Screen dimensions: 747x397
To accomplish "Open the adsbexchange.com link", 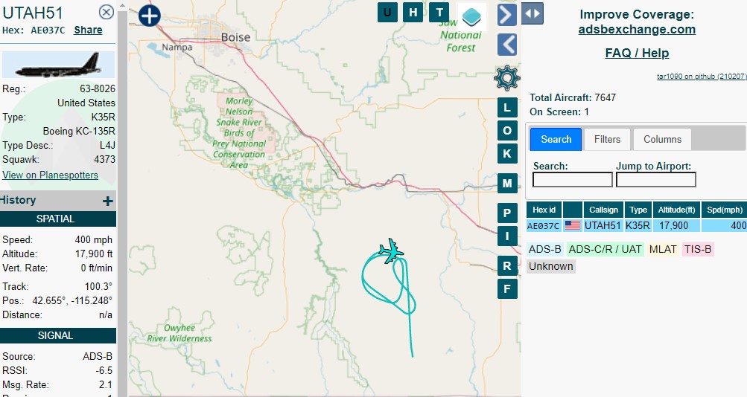I will point(637,30).
